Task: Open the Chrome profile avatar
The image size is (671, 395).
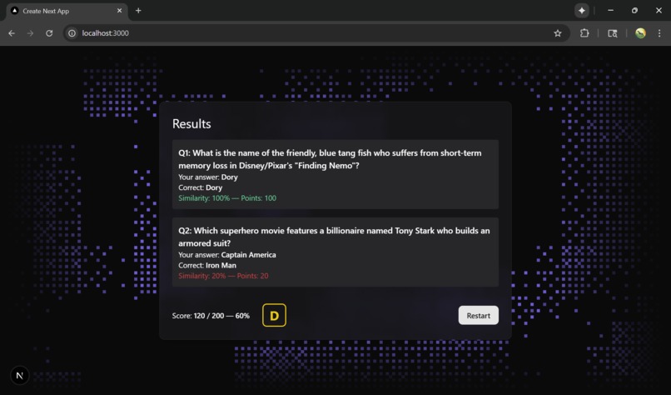Action: pyautogui.click(x=640, y=33)
